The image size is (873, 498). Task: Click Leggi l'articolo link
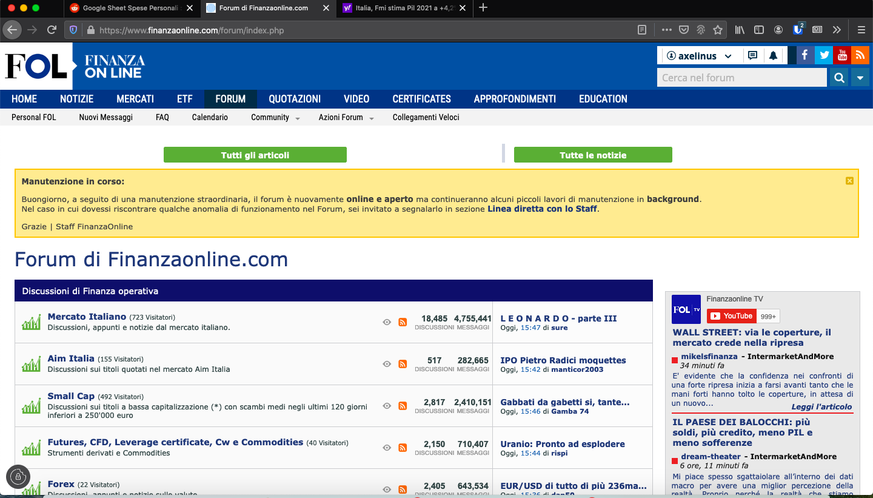(x=821, y=407)
